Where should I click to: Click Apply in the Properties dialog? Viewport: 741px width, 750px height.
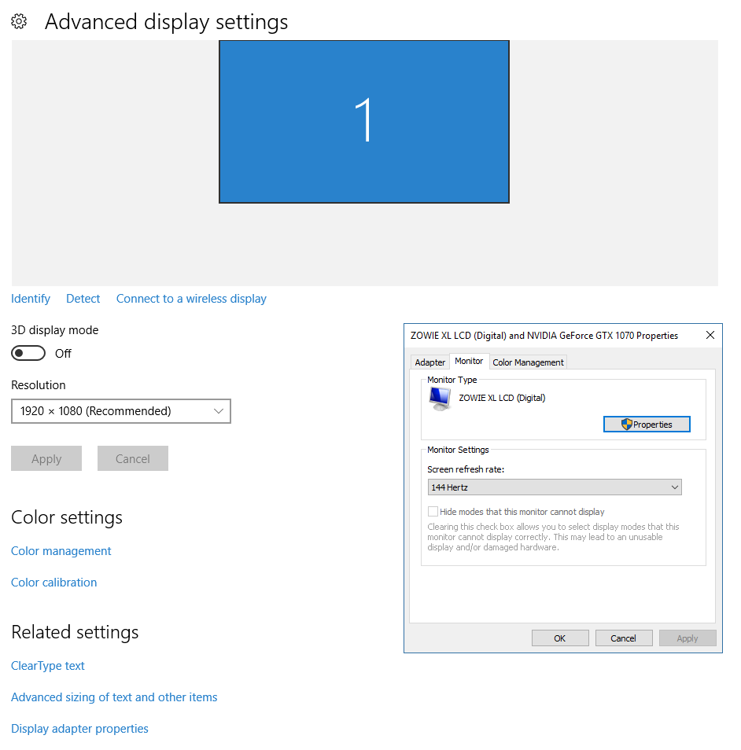coord(688,638)
